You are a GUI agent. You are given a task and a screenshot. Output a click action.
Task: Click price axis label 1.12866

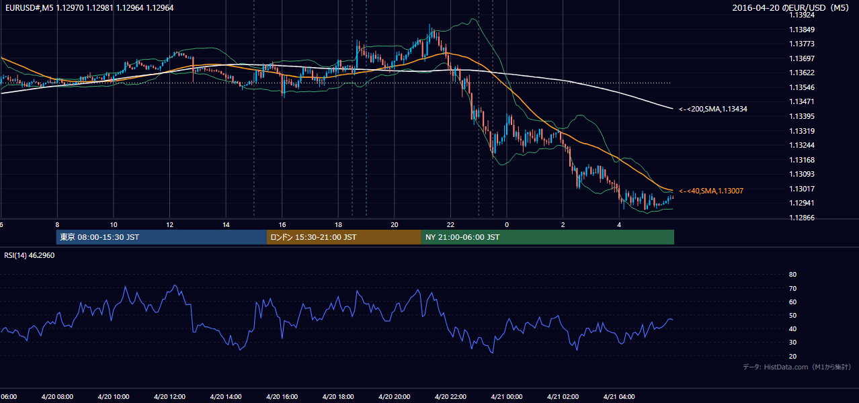[803, 218]
